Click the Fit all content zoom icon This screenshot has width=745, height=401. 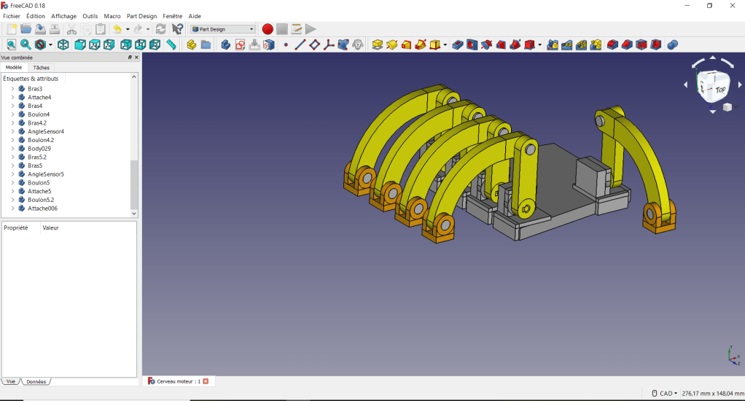[x=11, y=45]
